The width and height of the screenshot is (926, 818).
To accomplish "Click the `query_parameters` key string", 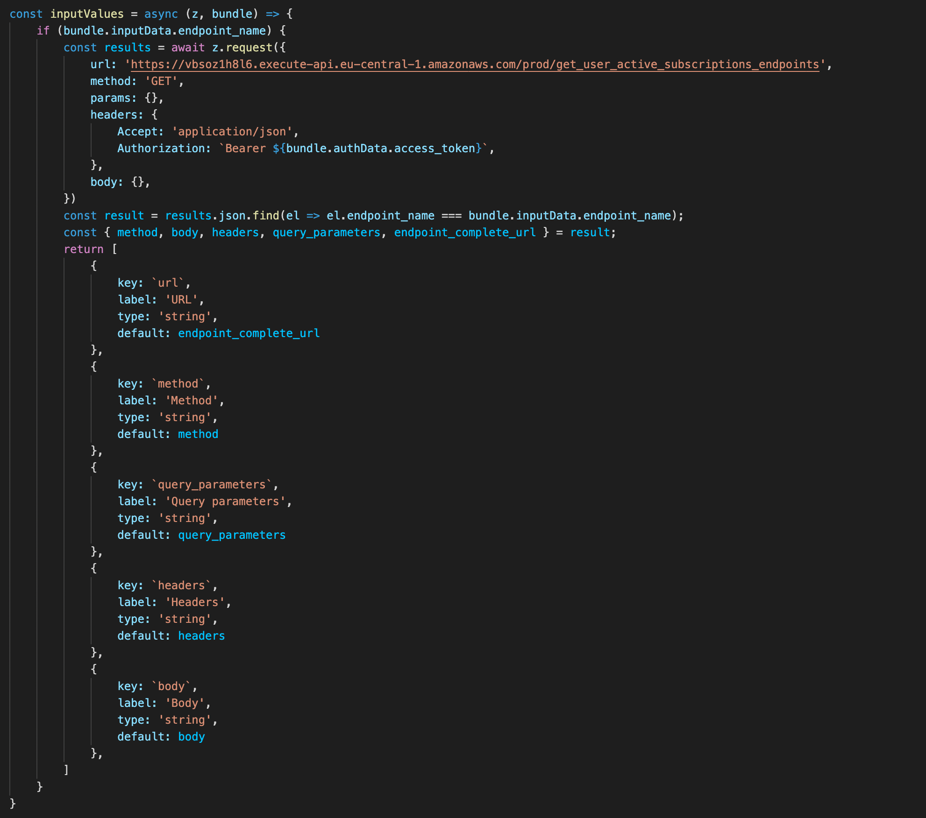I will pos(212,485).
